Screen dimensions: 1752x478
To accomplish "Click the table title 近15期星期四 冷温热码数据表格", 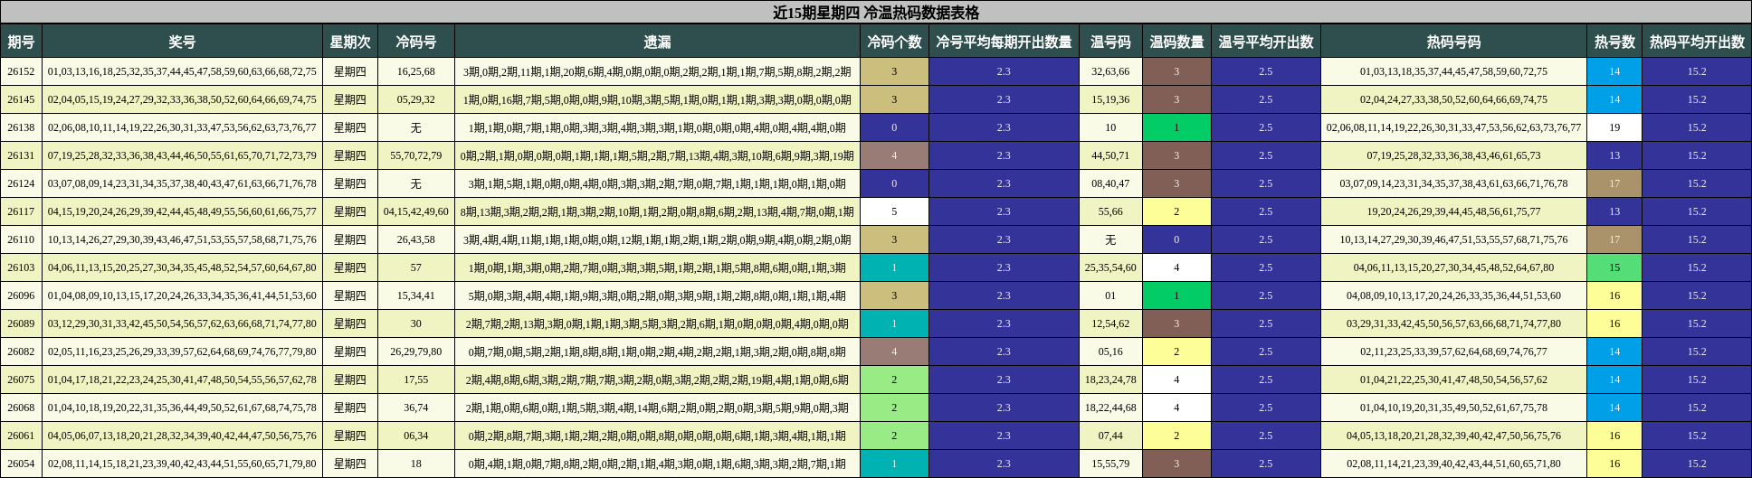I will (x=876, y=13).
